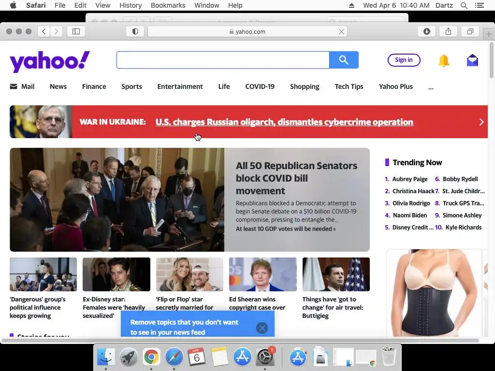Viewport: 495px width, 371px height.
Task: Expand more navigation categories with ellipsis
Action: pos(431,87)
